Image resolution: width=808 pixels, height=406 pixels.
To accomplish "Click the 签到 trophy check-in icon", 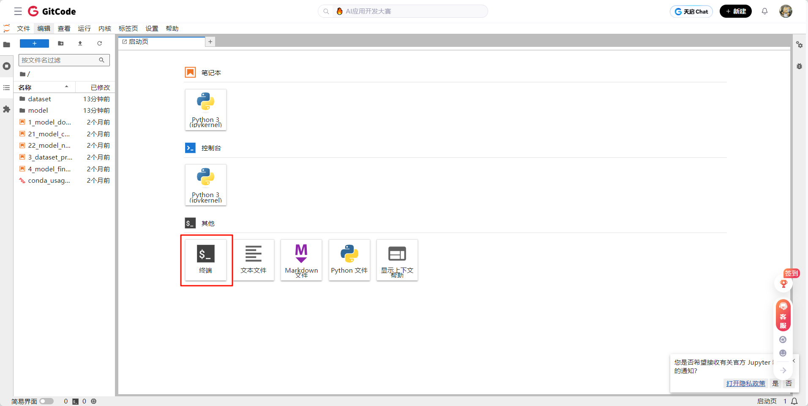I will 784,283.
